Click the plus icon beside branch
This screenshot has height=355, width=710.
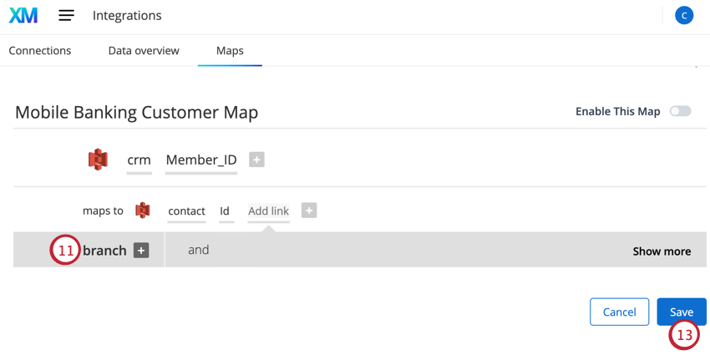coord(141,250)
